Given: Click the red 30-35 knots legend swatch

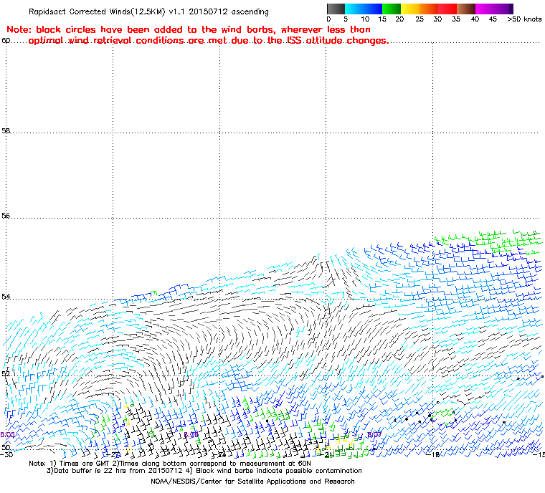Looking at the screenshot, I should pos(447,9).
